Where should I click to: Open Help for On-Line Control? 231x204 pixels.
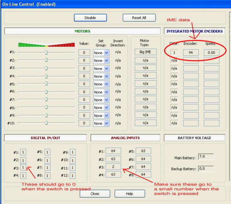point(128,194)
